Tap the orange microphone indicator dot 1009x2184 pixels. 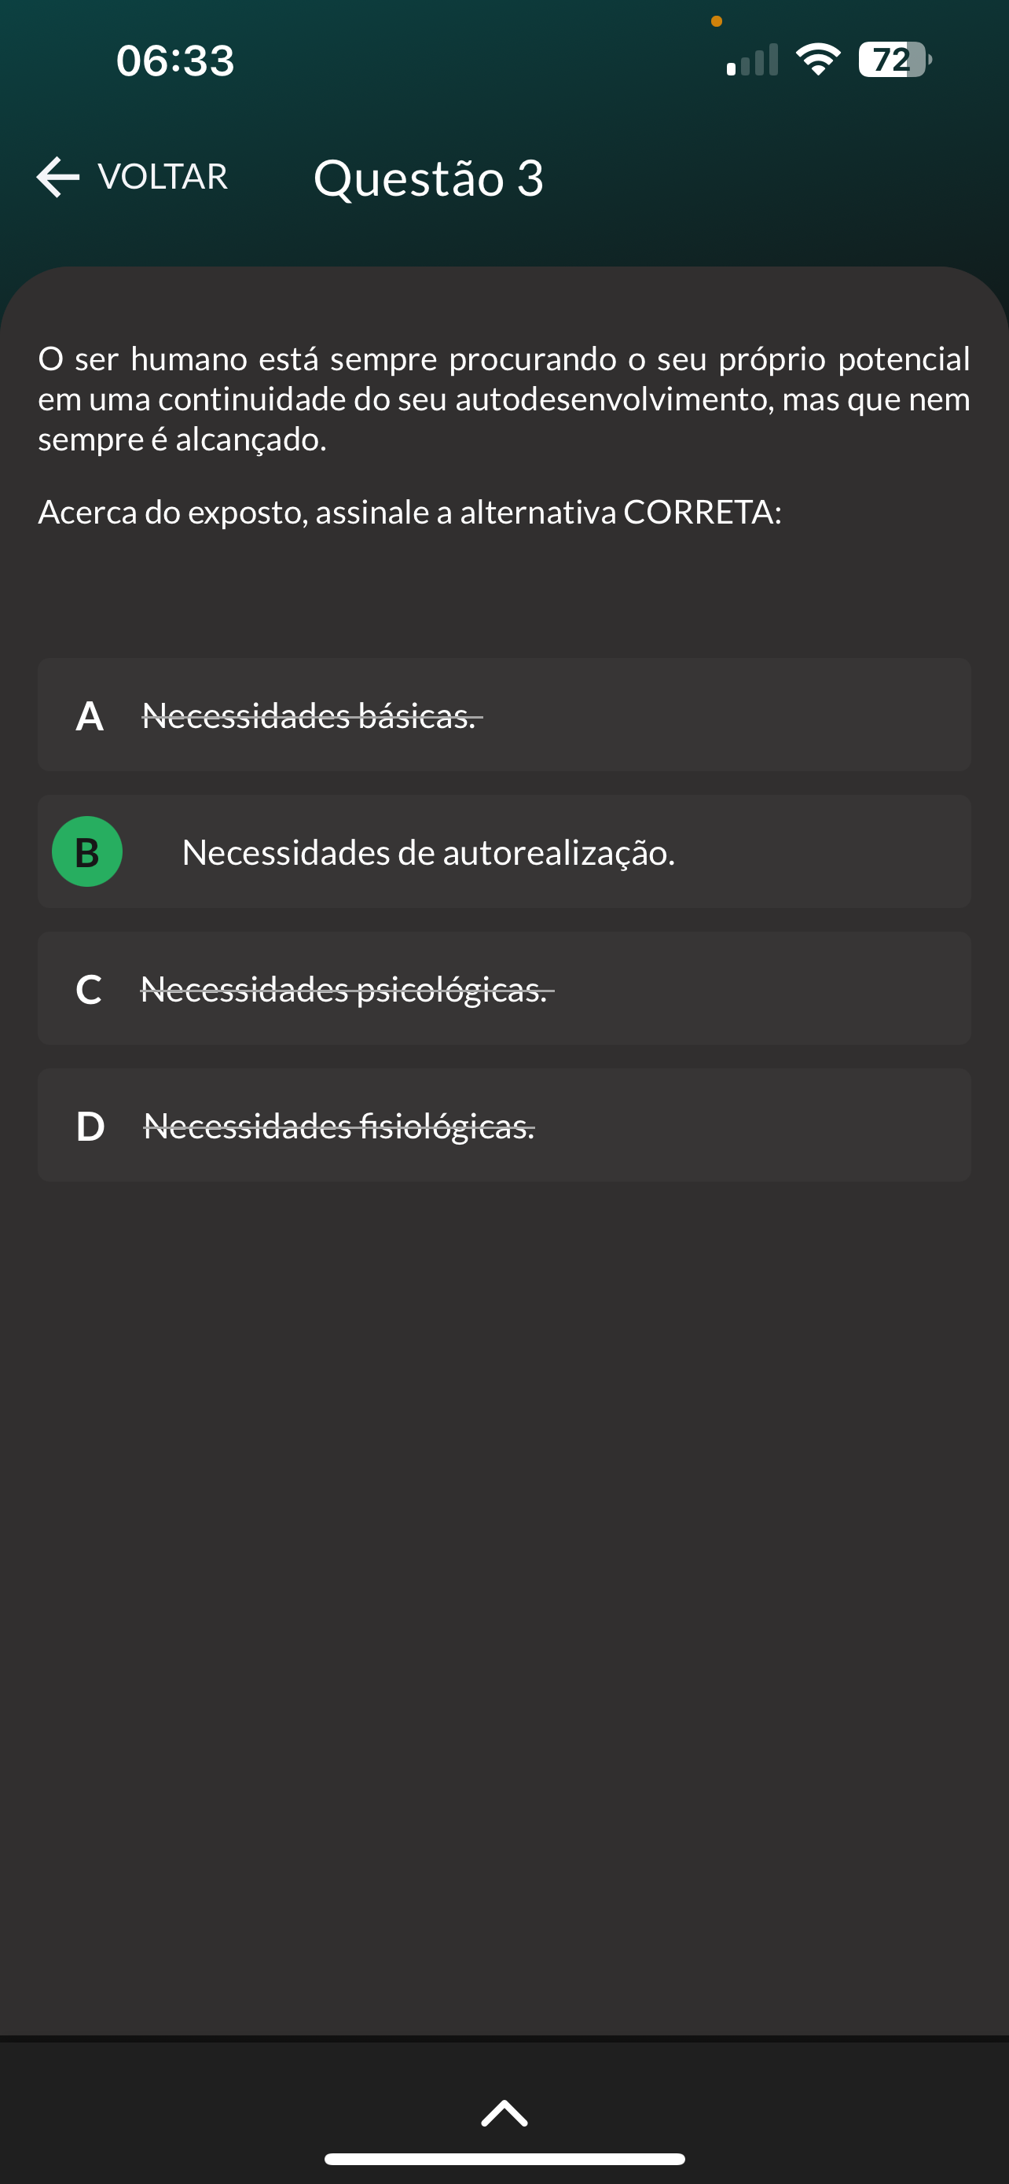tap(717, 21)
